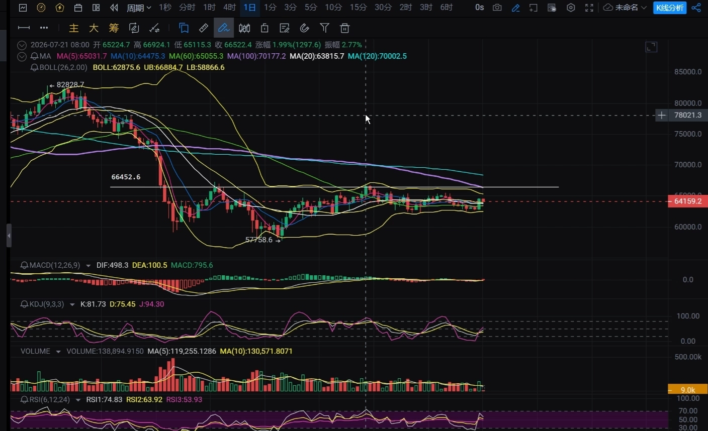
Task: Select the 1日 timeframe tab
Action: pyautogui.click(x=249, y=8)
